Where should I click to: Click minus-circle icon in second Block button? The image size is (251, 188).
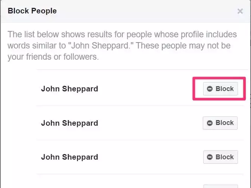click(x=210, y=123)
